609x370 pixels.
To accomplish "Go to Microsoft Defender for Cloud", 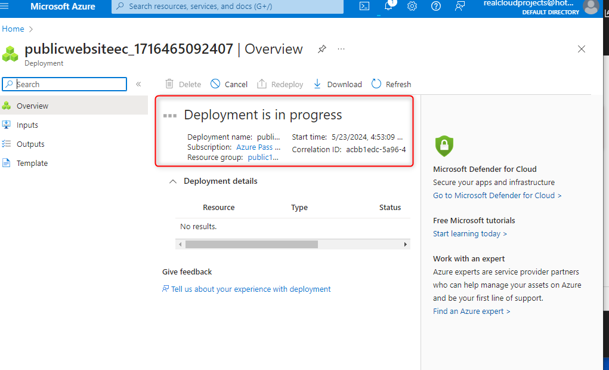I will (x=497, y=195).
